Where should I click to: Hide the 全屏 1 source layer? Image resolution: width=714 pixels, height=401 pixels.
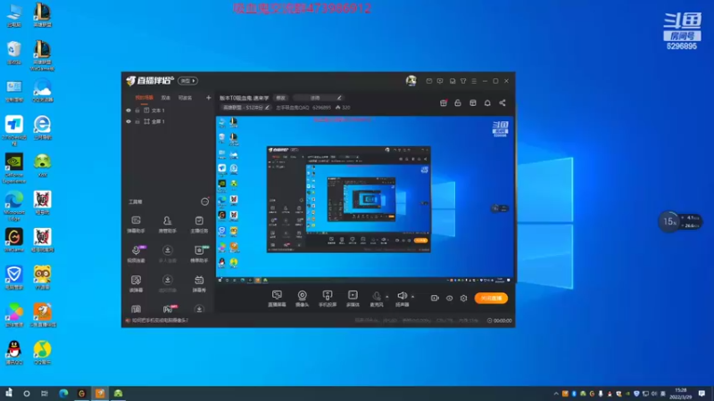point(129,122)
